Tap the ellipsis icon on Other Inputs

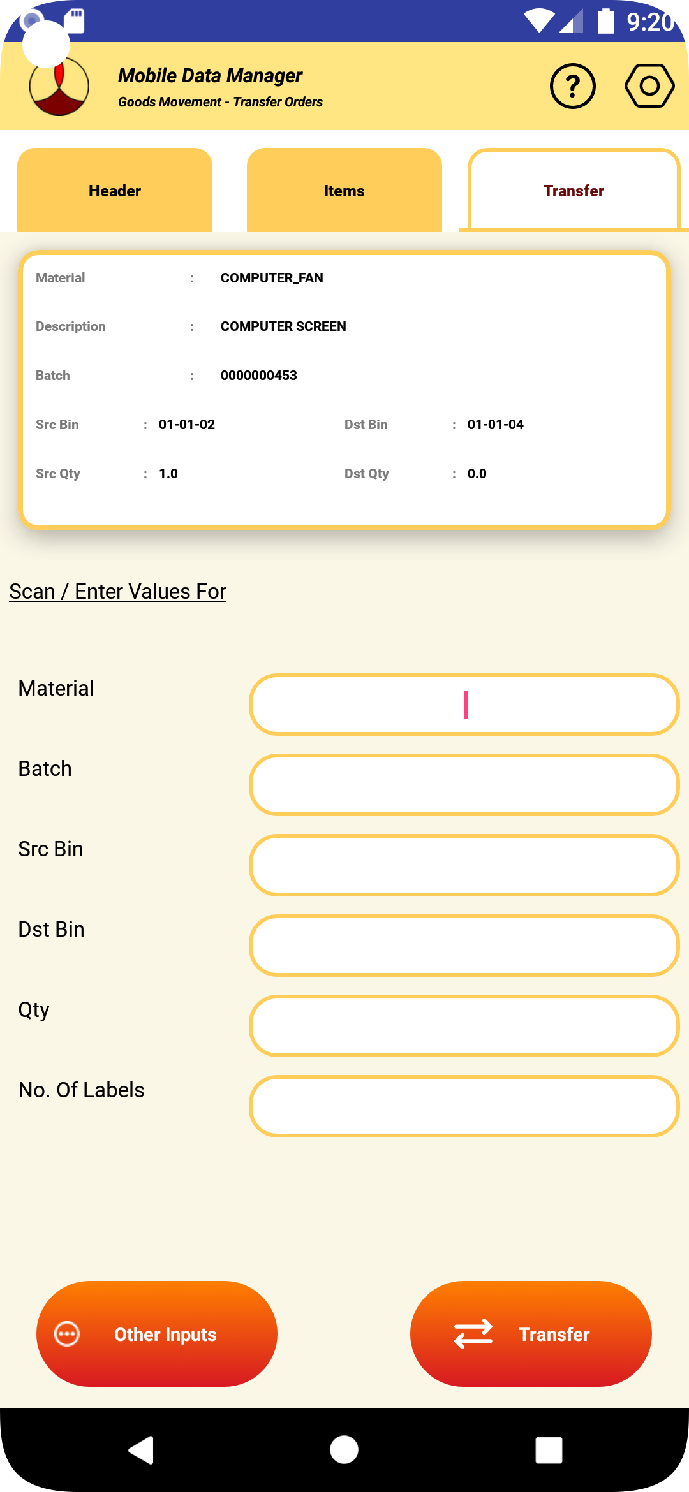67,1333
